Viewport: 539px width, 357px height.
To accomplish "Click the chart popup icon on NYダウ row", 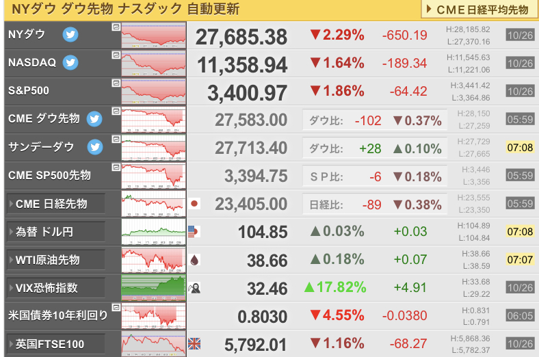I will [x=116, y=26].
